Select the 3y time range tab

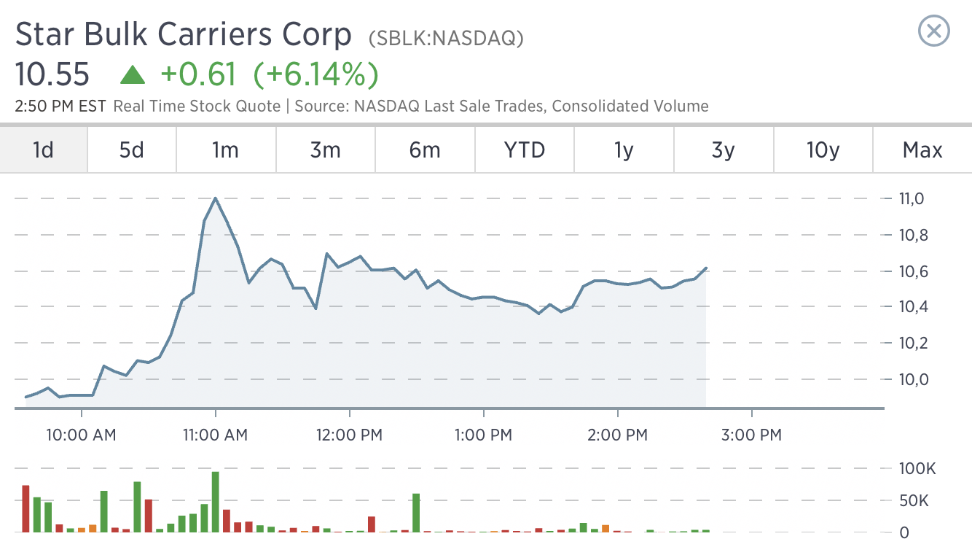[x=723, y=150]
